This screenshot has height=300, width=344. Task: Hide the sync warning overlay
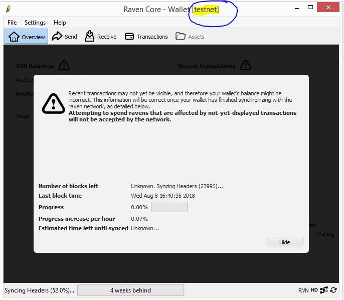point(285,242)
